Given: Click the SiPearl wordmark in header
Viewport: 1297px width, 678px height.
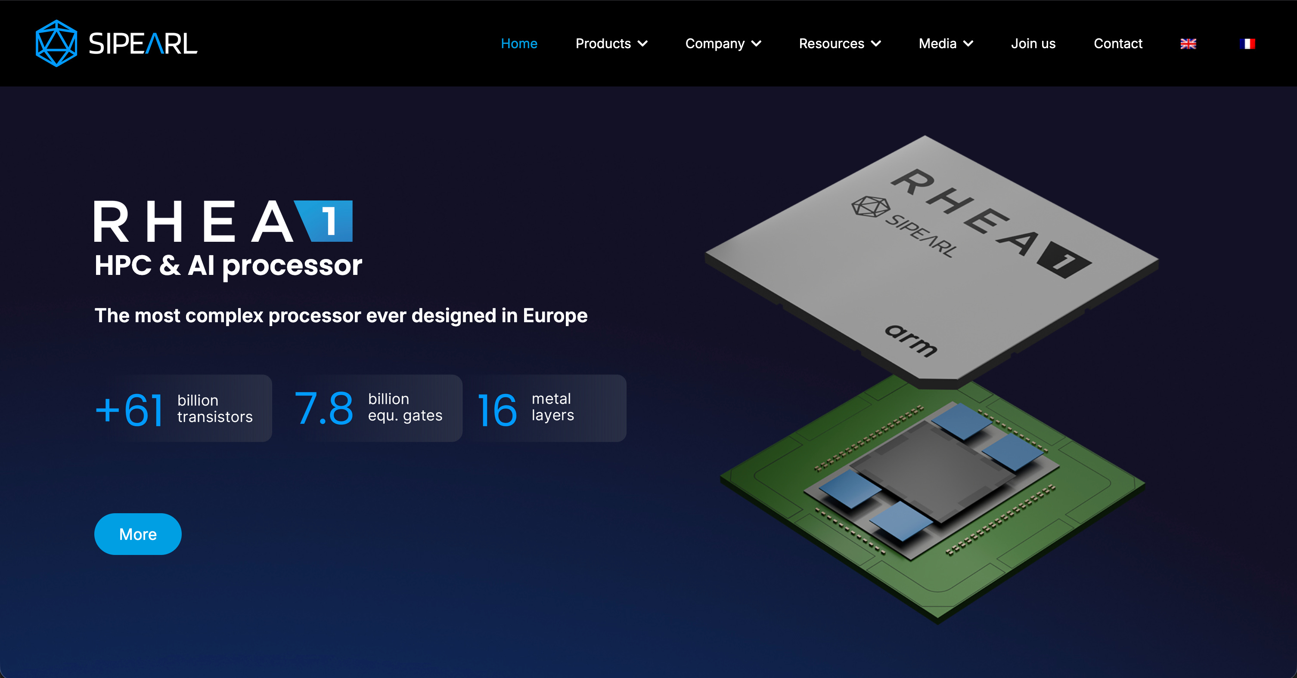Looking at the screenshot, I should [x=143, y=44].
